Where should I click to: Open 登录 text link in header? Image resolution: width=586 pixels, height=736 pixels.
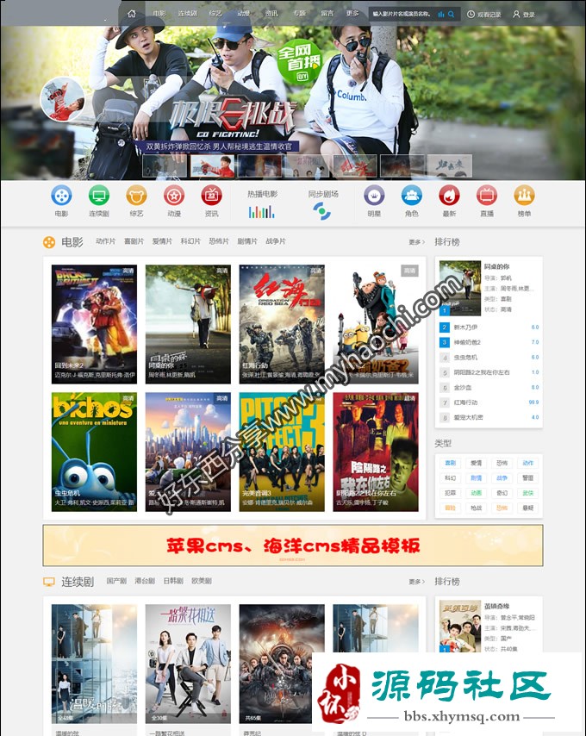pyautogui.click(x=529, y=15)
